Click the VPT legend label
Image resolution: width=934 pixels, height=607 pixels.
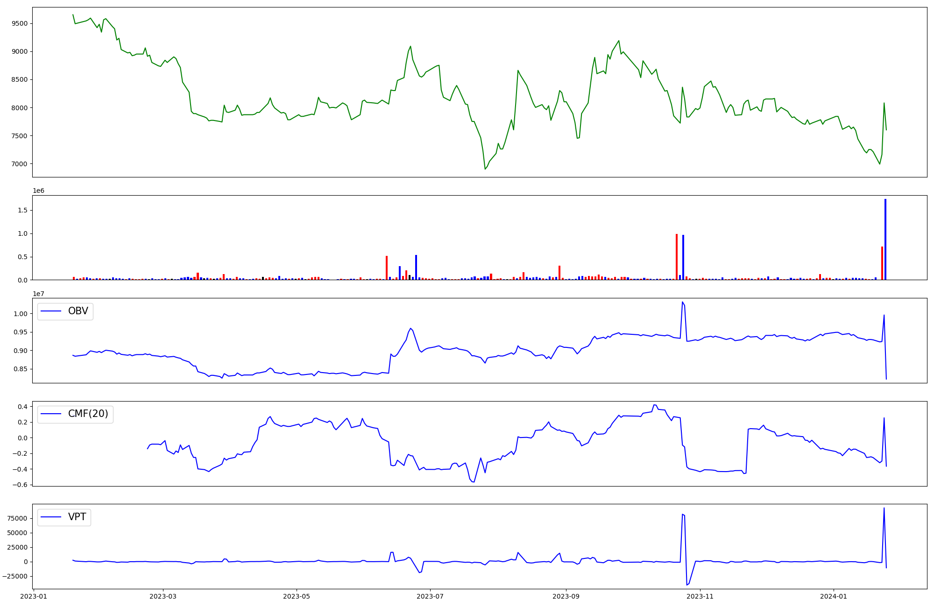pos(77,517)
